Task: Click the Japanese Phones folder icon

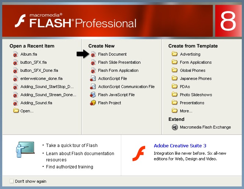Action: [175, 78]
